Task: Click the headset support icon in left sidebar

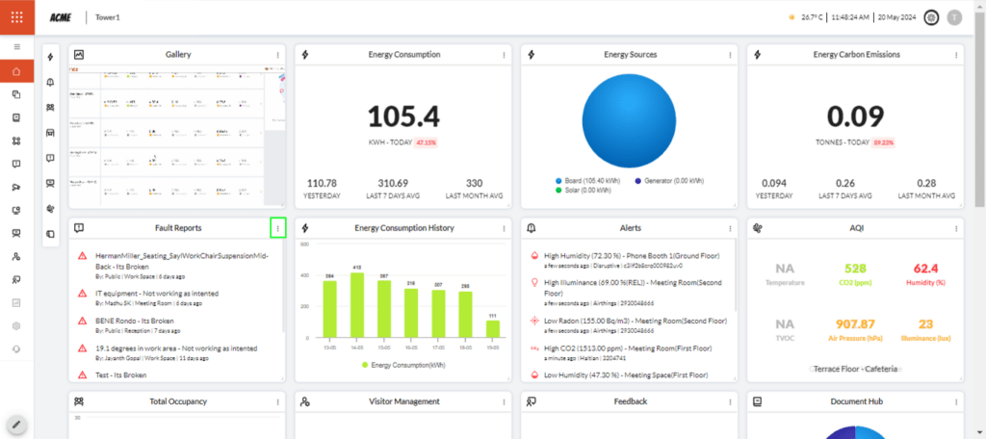Action: (x=16, y=349)
